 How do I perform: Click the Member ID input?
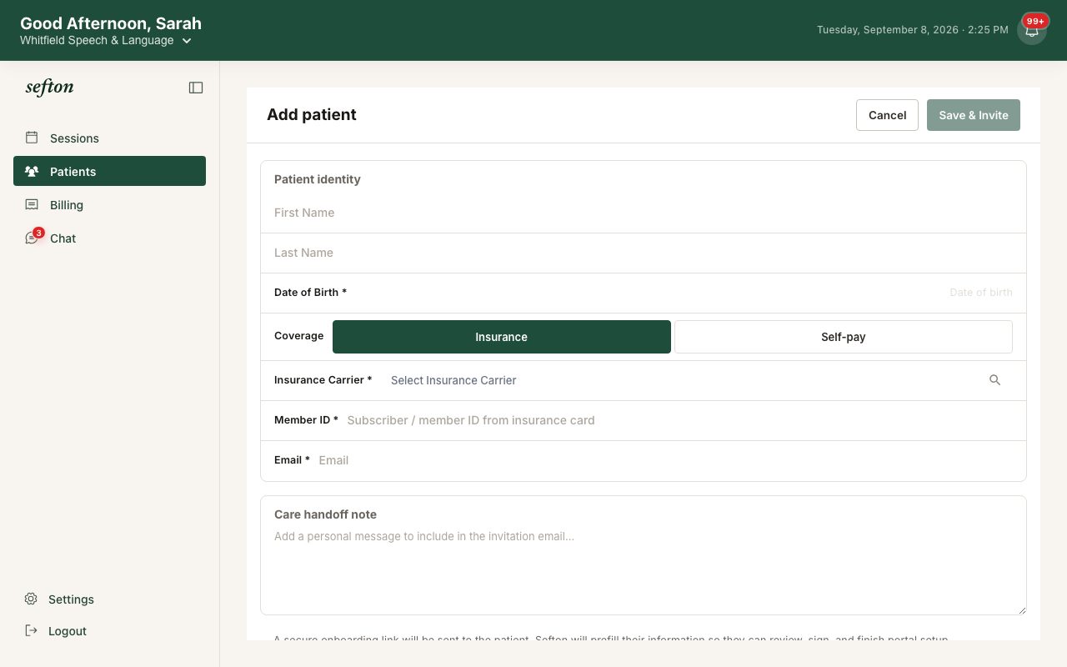(x=679, y=420)
